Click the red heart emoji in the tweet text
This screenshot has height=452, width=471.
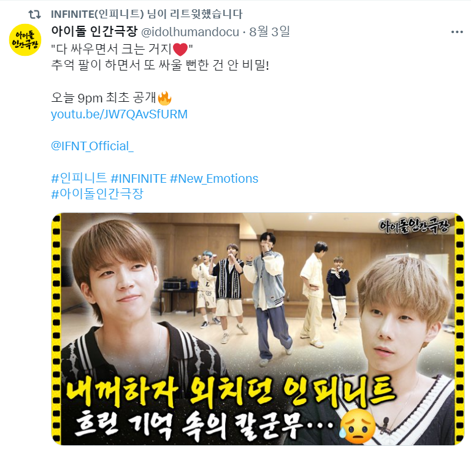click(180, 49)
